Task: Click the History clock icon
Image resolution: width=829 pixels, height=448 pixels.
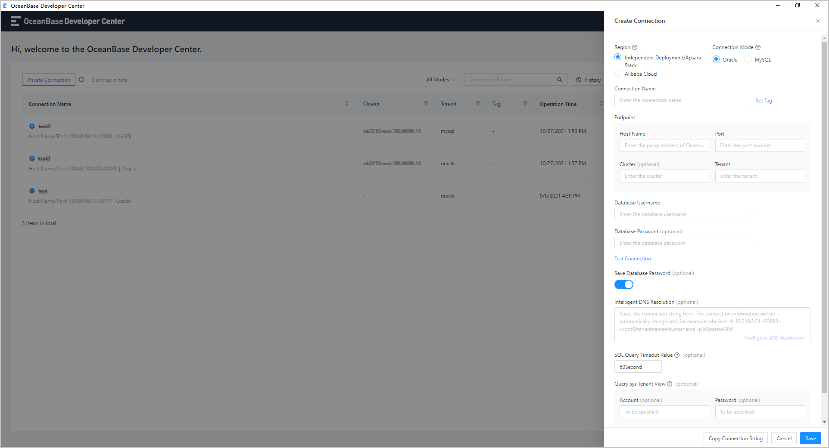Action: coord(579,80)
